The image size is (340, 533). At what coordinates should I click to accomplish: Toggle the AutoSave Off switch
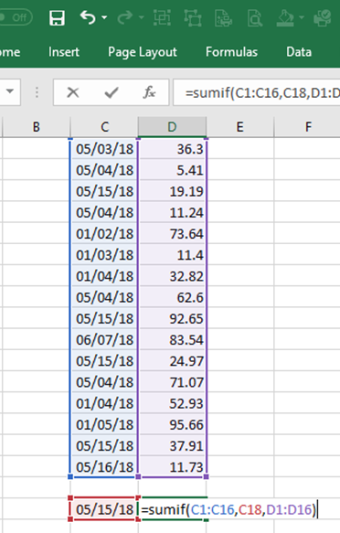pyautogui.click(x=16, y=17)
